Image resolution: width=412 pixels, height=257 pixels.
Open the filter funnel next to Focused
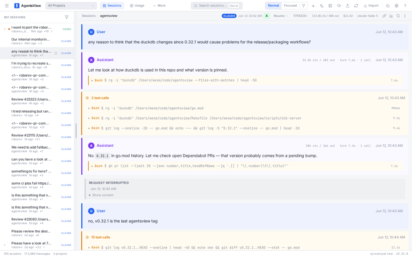(304, 5)
